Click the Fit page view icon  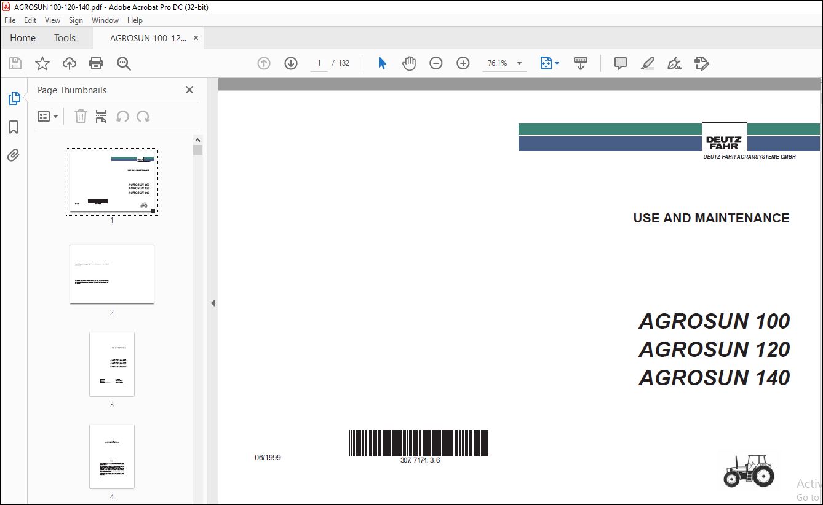click(x=546, y=63)
